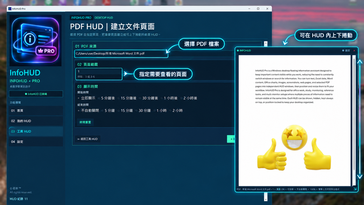Select 15 分鐘 end time option
This screenshot has height=205, width=364.
[125, 111]
